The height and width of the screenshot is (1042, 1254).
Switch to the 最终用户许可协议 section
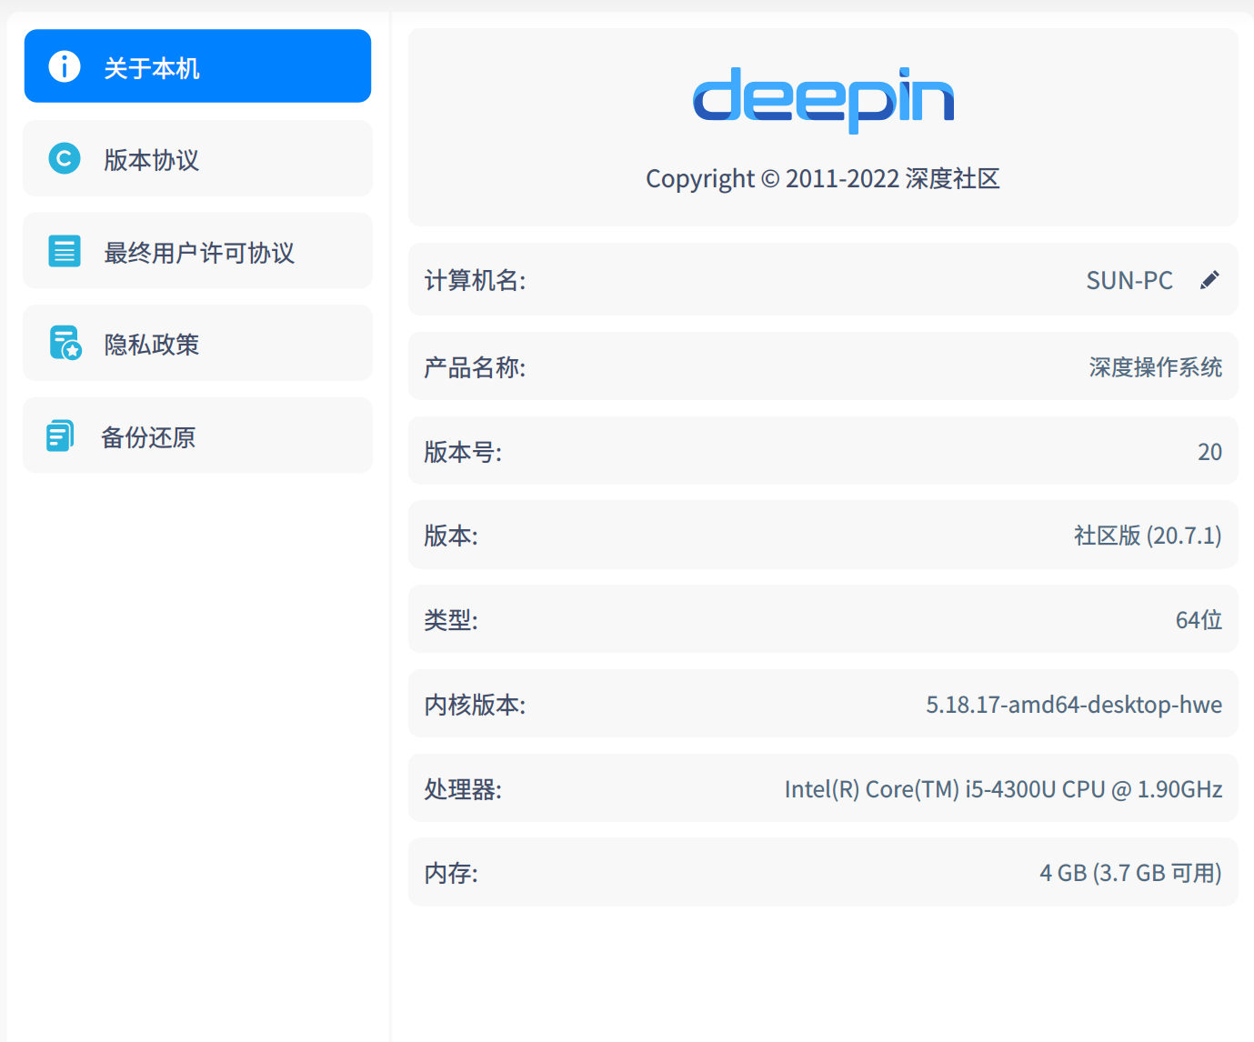197,251
